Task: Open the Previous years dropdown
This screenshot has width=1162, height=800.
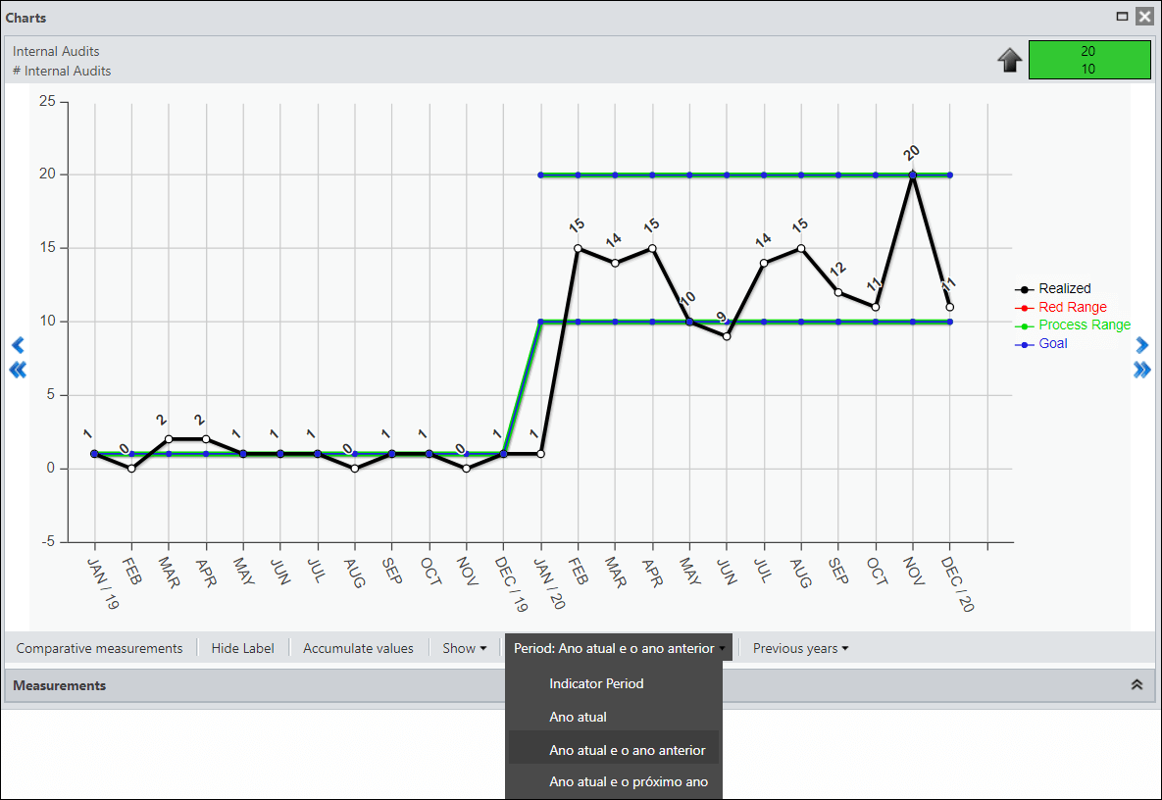Action: 800,648
